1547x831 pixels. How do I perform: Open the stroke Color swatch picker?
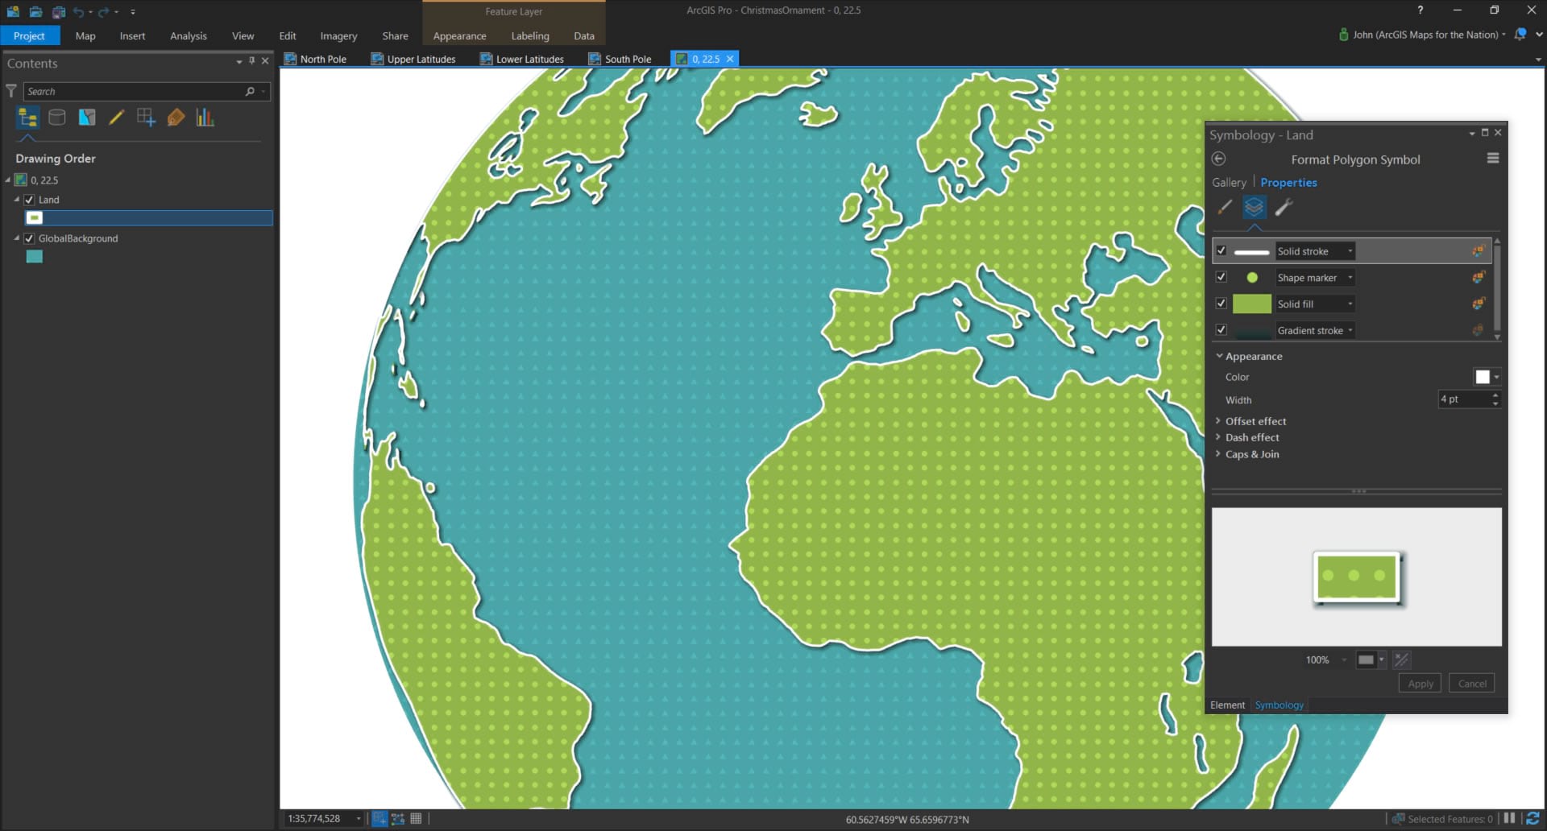1487,377
